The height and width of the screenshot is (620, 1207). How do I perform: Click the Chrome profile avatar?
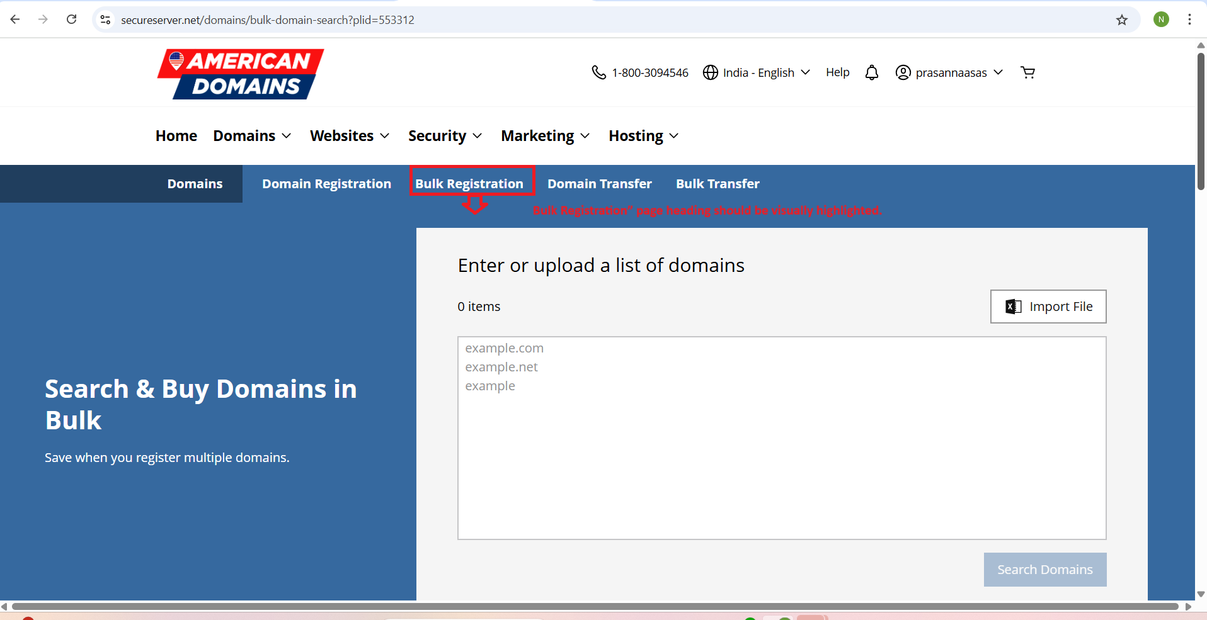1161,20
